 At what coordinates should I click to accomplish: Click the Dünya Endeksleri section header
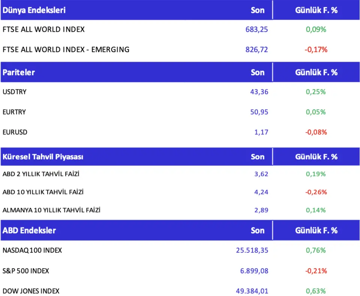click(34, 10)
